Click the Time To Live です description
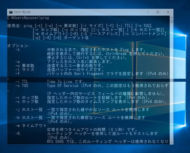The height and width of the screenshot is (153, 190). (x=66, y=81)
